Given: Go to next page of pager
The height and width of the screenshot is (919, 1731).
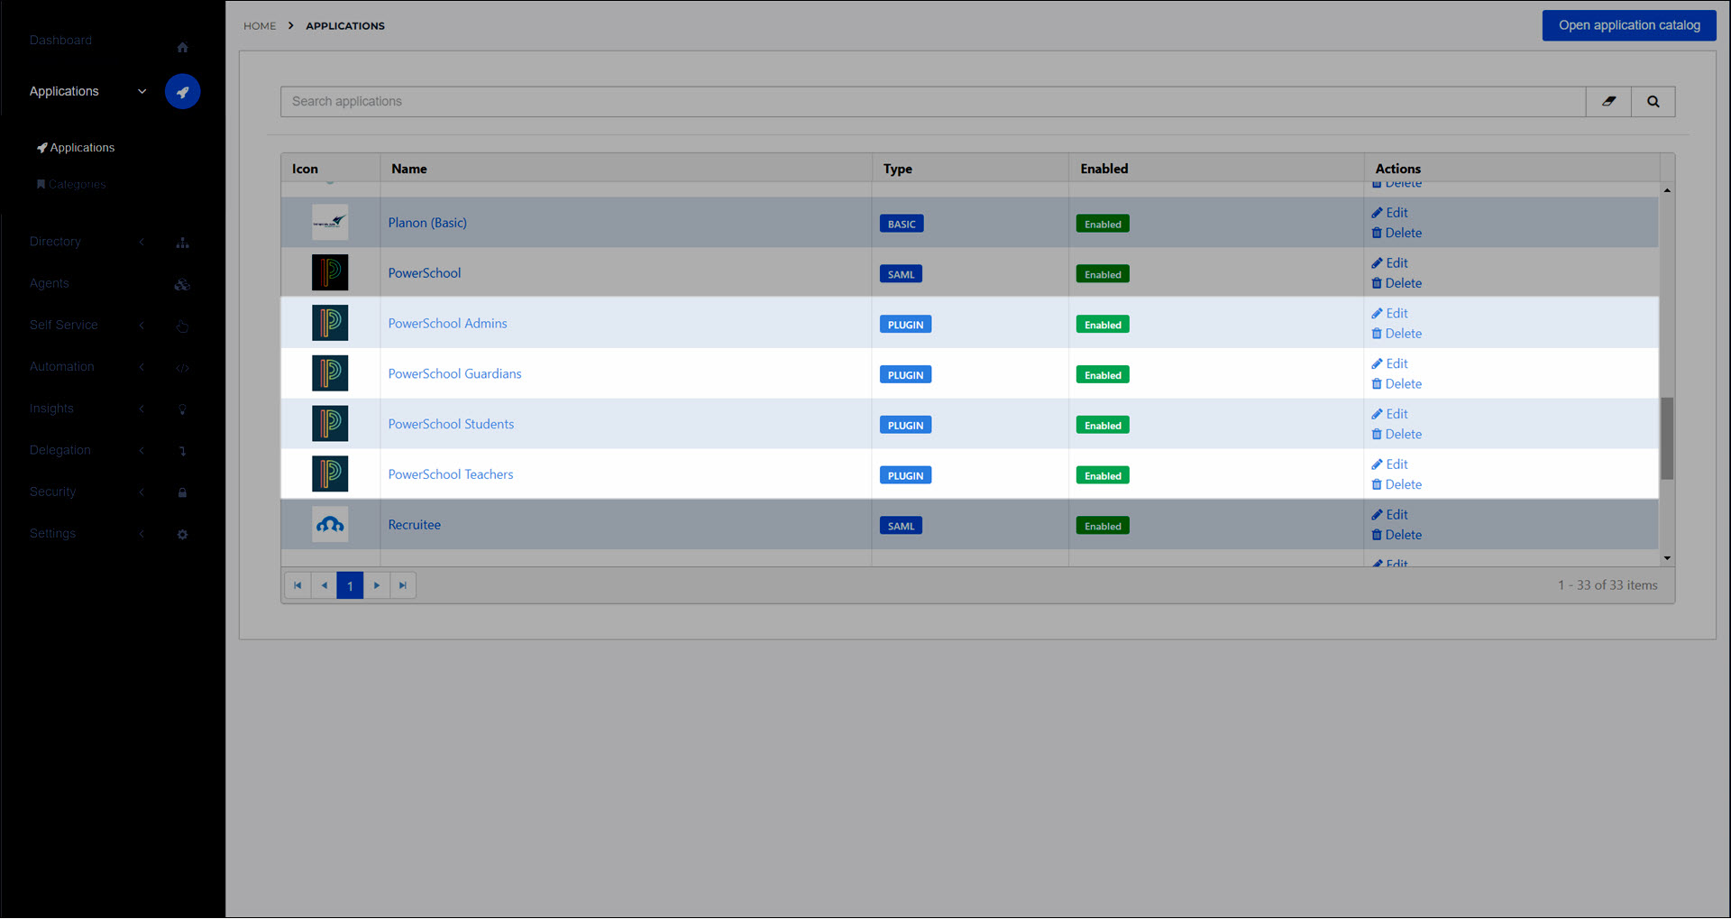Looking at the screenshot, I should click(x=377, y=585).
